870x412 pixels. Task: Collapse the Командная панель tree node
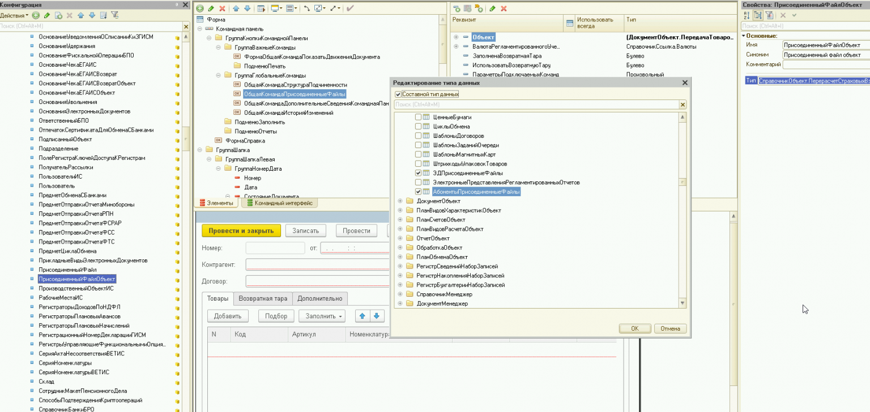[199, 29]
